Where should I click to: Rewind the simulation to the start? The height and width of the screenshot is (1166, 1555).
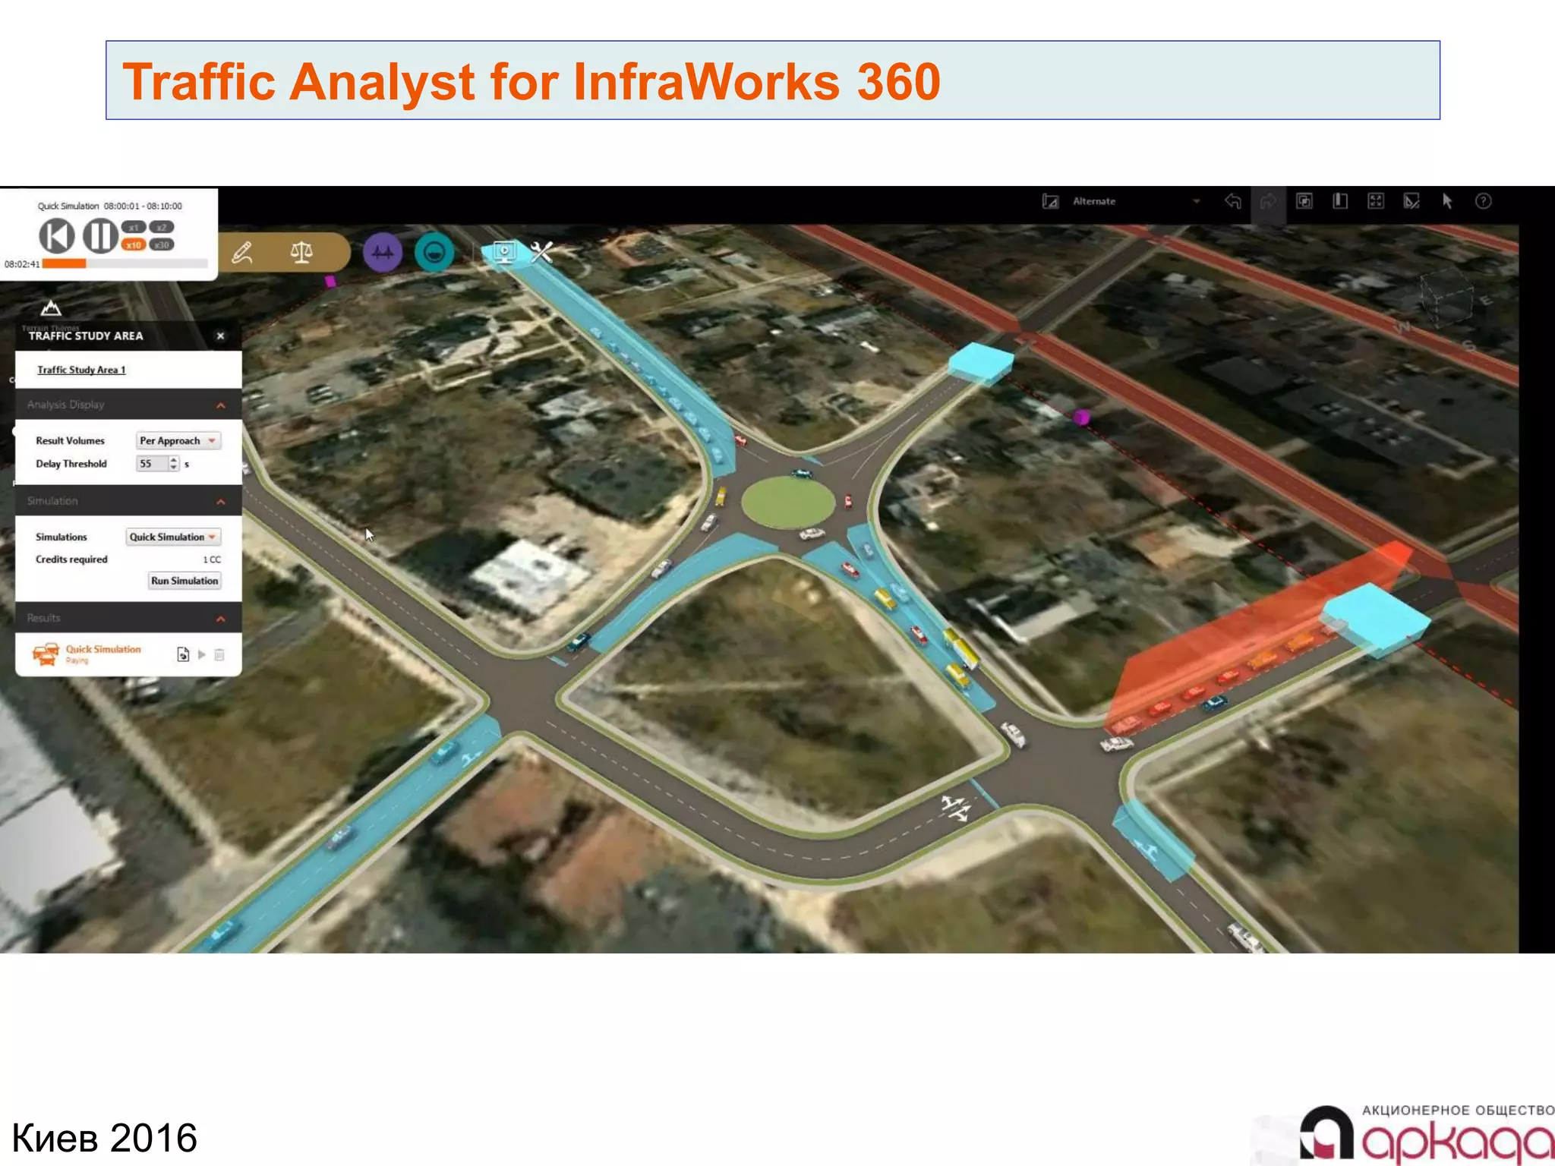pos(57,235)
